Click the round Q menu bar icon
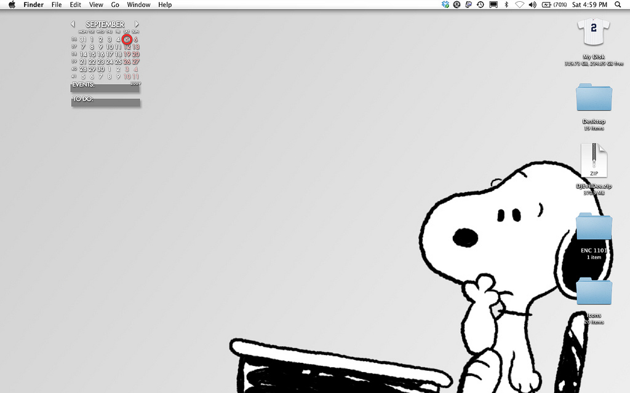Viewport: 630px width, 393px height. point(457,5)
